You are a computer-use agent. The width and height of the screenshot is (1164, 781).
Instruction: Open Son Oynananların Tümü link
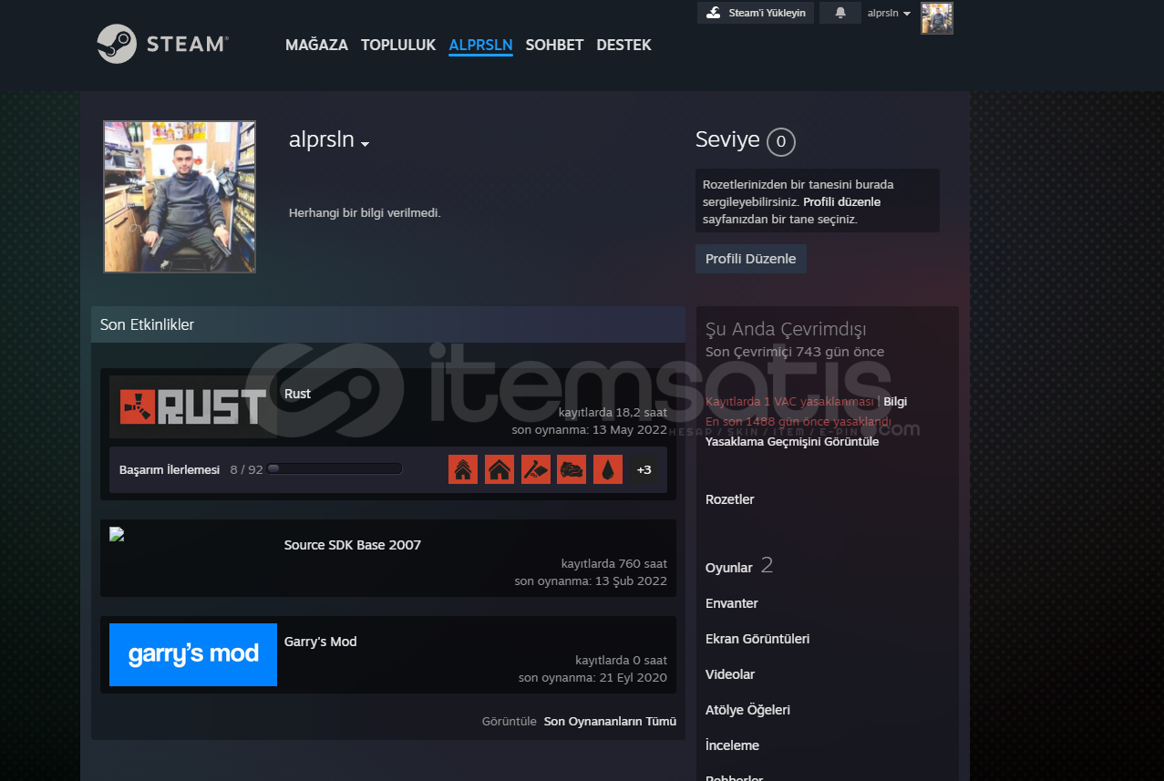[610, 721]
